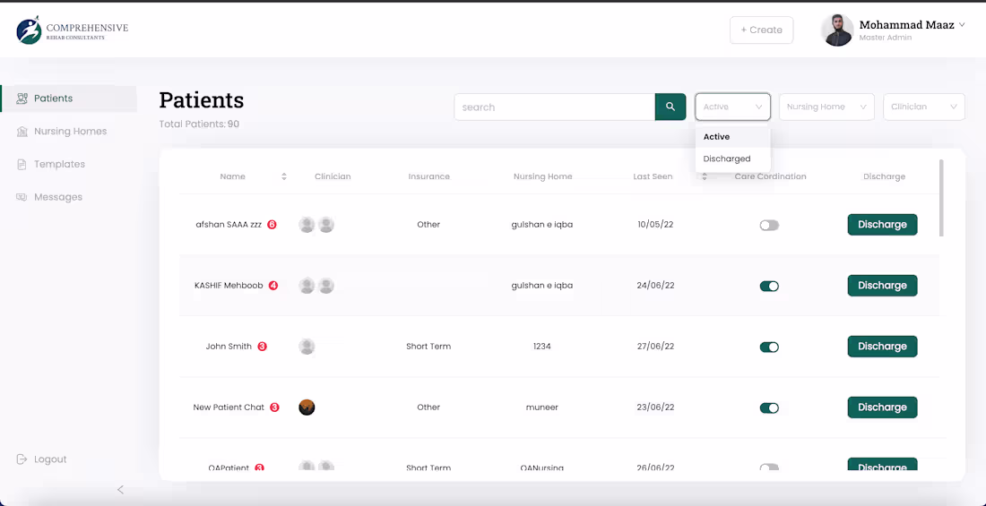Select Active option in status list
The image size is (986, 506).
pyautogui.click(x=732, y=136)
